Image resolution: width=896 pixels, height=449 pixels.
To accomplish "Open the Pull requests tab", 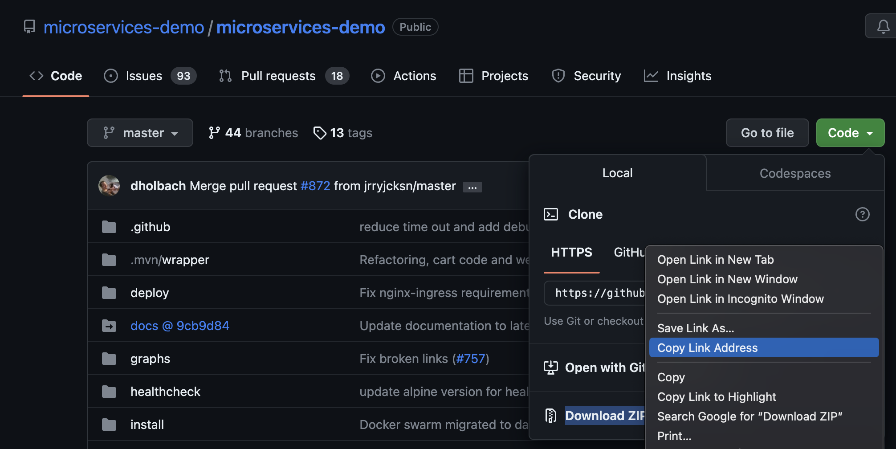I will [x=284, y=76].
